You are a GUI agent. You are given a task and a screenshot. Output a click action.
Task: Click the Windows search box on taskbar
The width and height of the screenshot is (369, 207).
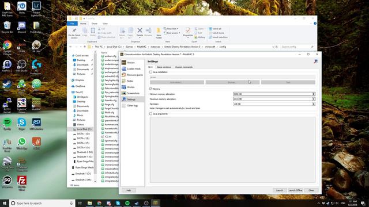(x=42, y=203)
